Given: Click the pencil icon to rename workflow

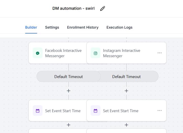Looking at the screenshot, I should pyautogui.click(x=103, y=9).
